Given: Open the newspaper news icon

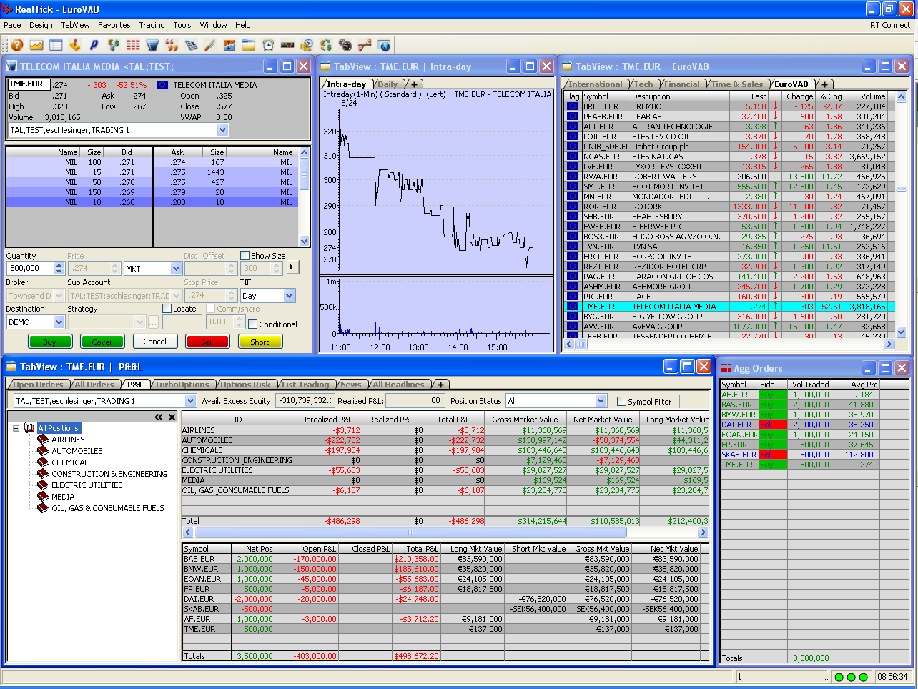Looking at the screenshot, I should click(191, 45).
